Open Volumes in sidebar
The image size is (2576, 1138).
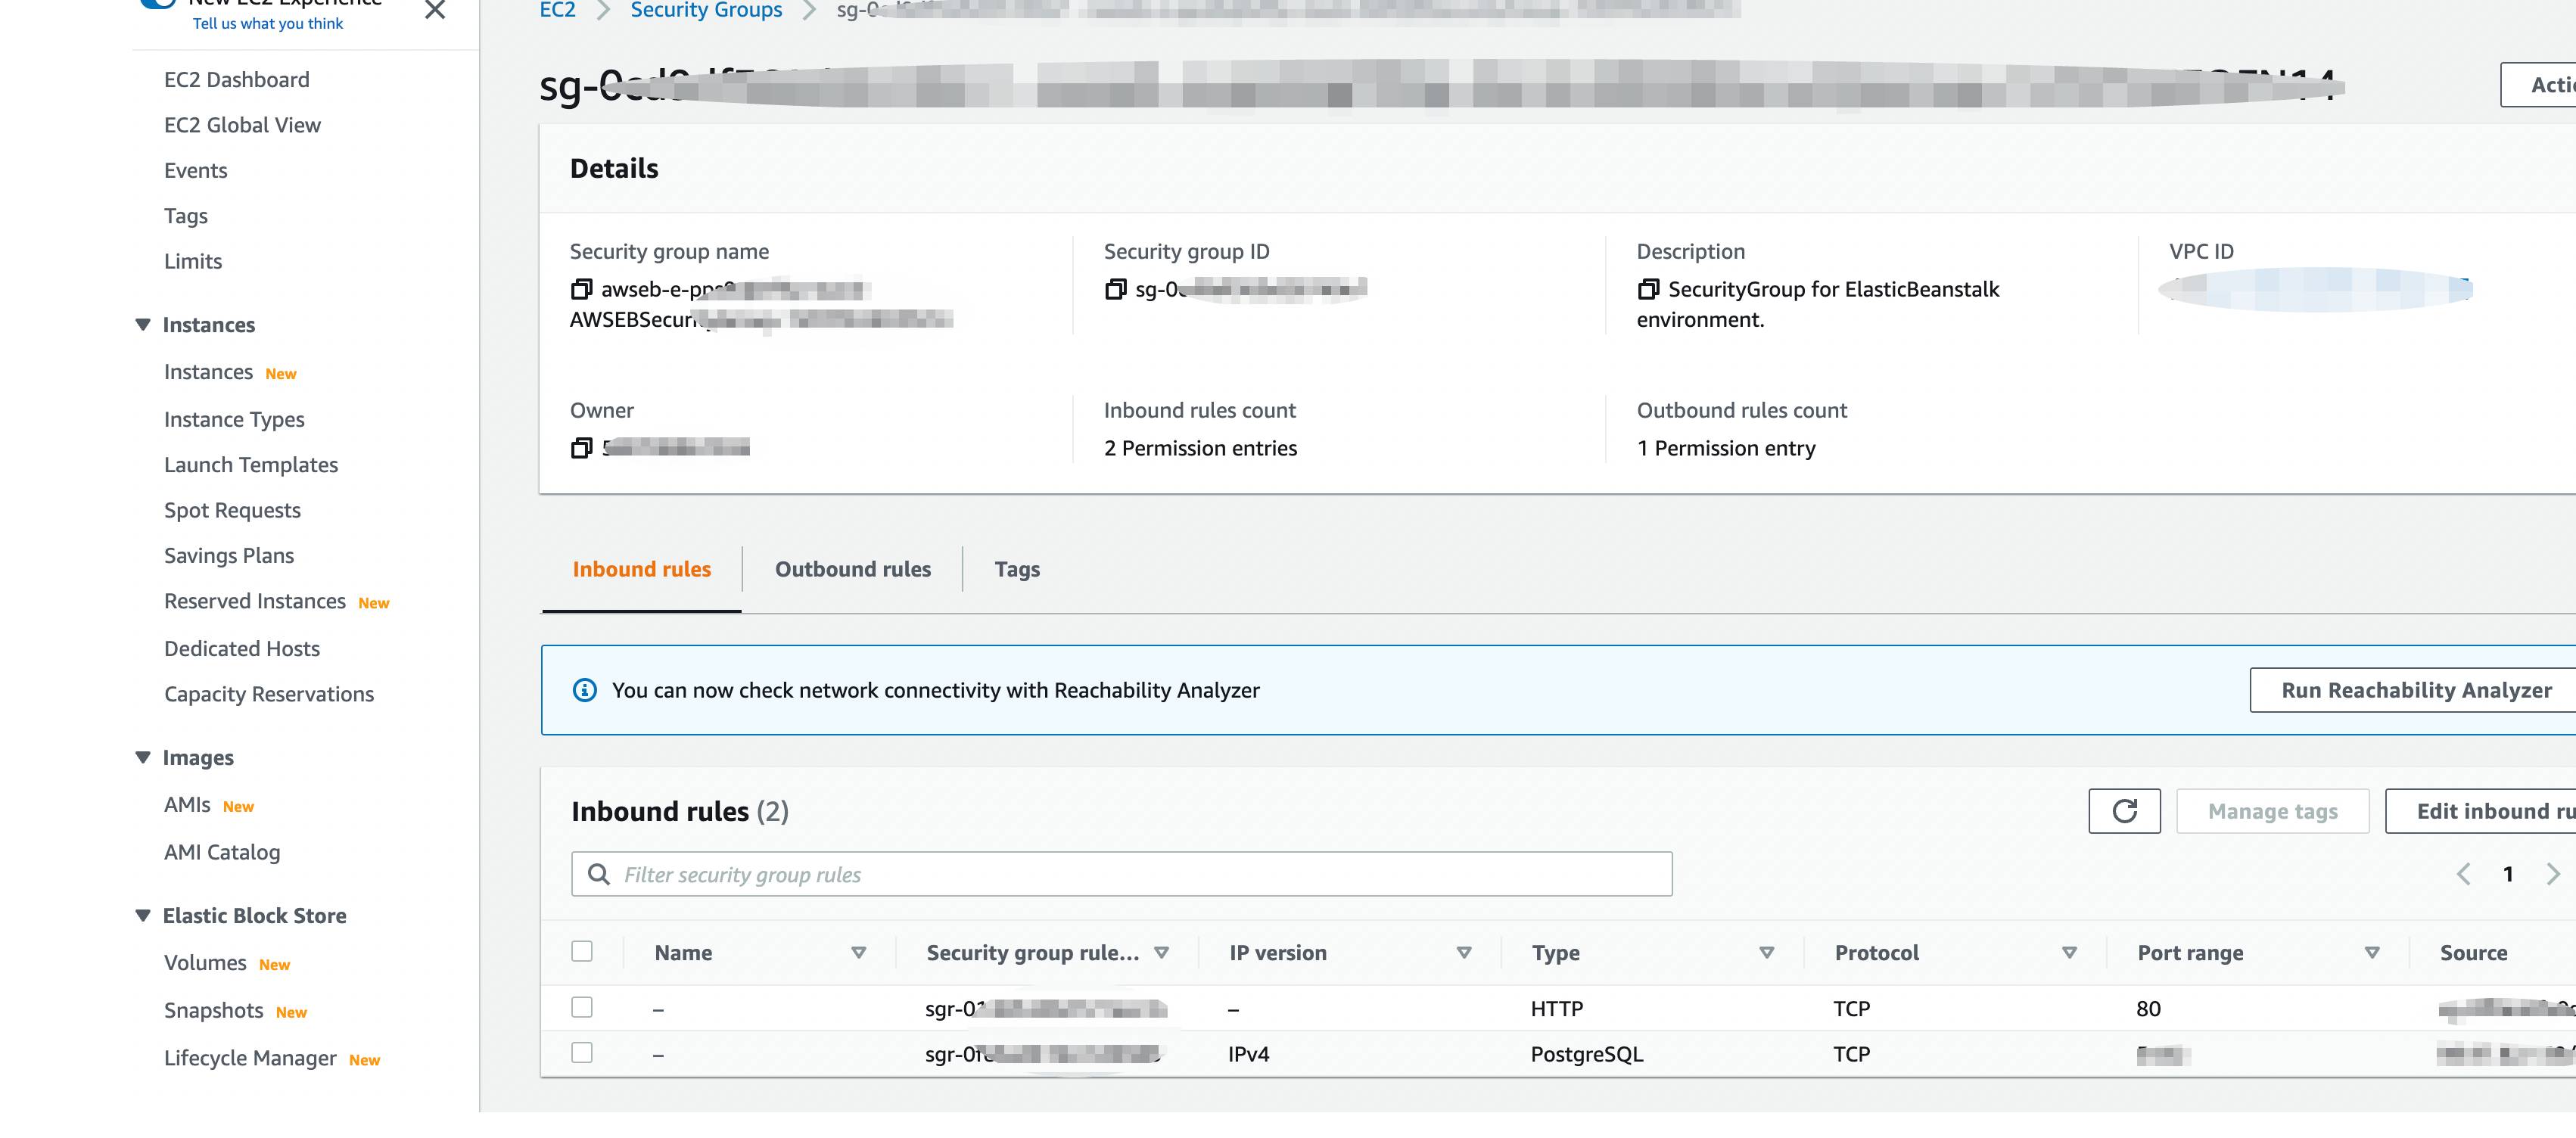coord(205,963)
